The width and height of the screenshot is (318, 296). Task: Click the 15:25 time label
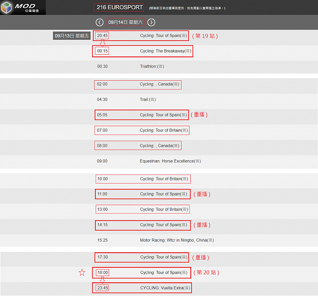102,240
